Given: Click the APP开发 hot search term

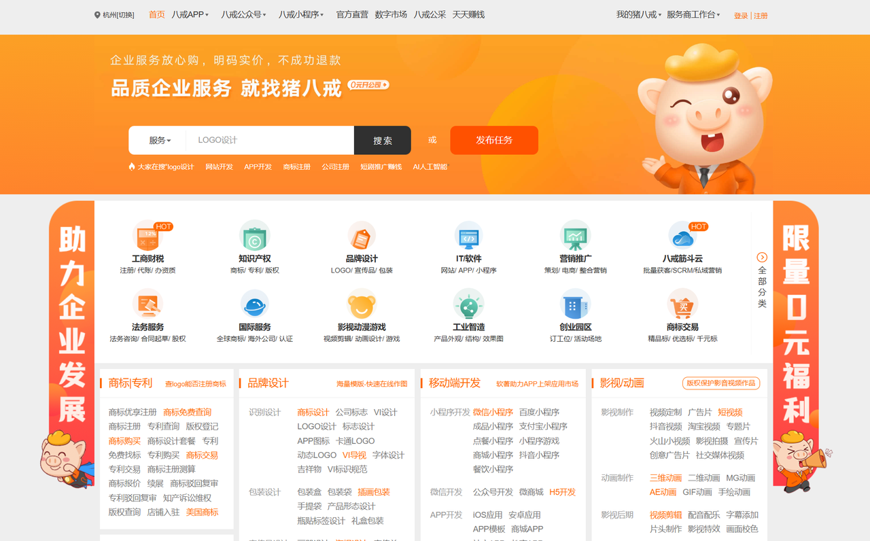Looking at the screenshot, I should point(258,167).
